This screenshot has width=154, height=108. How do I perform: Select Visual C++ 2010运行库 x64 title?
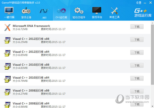(31, 78)
